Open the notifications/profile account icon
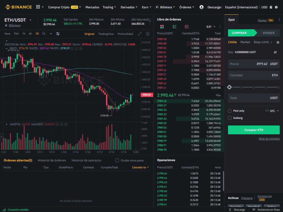 pos(202,7)
